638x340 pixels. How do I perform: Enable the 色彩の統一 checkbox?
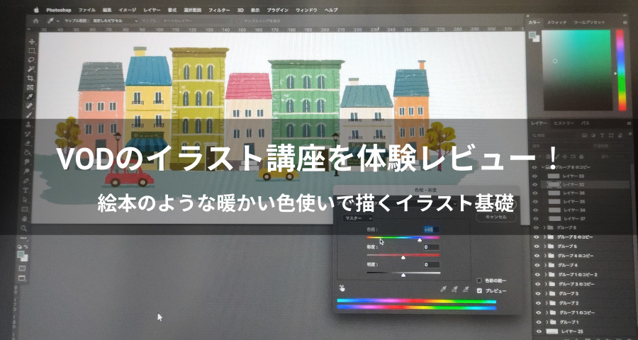pyautogui.click(x=479, y=280)
